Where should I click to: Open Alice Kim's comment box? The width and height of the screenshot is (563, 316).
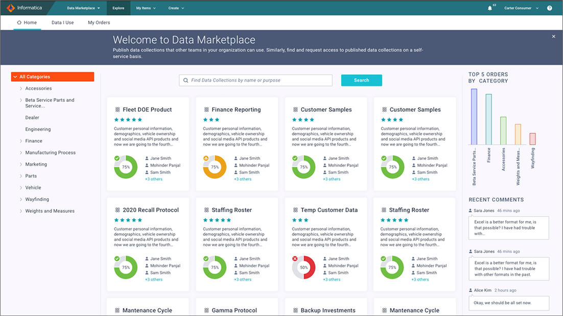[x=509, y=303]
